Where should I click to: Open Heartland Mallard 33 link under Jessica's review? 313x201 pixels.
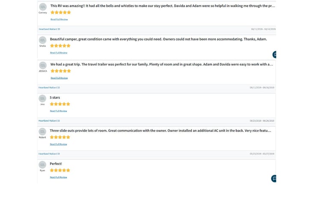pyautogui.click(x=49, y=87)
